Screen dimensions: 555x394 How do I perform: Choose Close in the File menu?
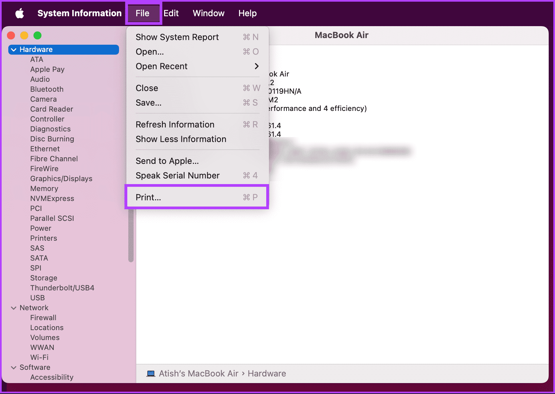pyautogui.click(x=197, y=88)
